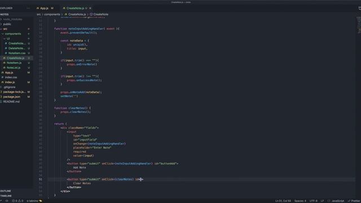Click the 'Clear Notes' text in the code
The image size is (361, 203).
pyautogui.click(x=82, y=183)
